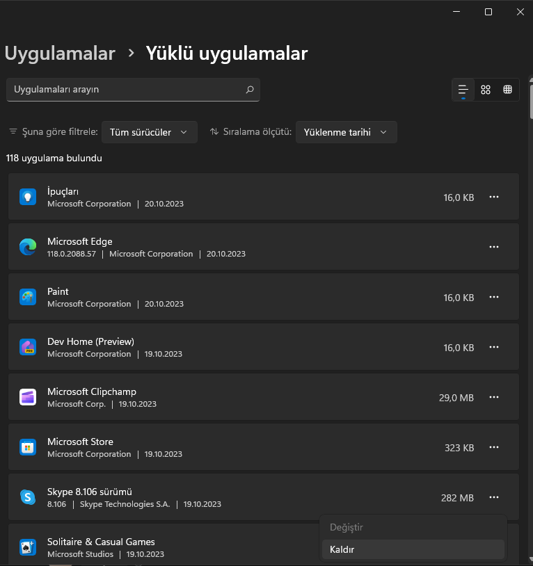
Task: Select the Dev Home (Preview) name
Action: 90,341
